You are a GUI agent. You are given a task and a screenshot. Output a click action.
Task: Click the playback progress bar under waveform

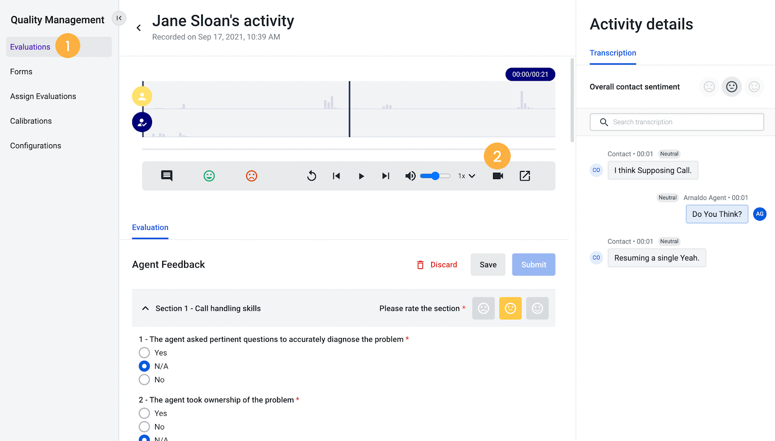(349, 149)
